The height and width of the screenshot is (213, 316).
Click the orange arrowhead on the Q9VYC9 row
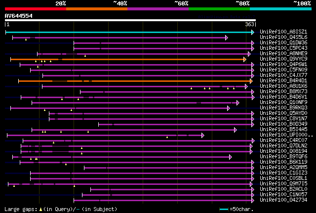tap(245, 59)
